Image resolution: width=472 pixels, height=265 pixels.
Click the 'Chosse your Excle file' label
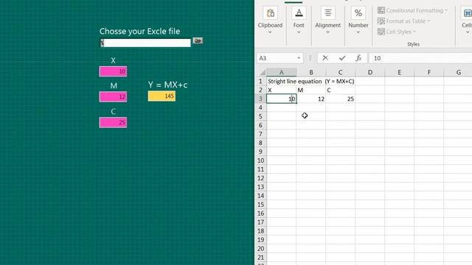coord(139,31)
